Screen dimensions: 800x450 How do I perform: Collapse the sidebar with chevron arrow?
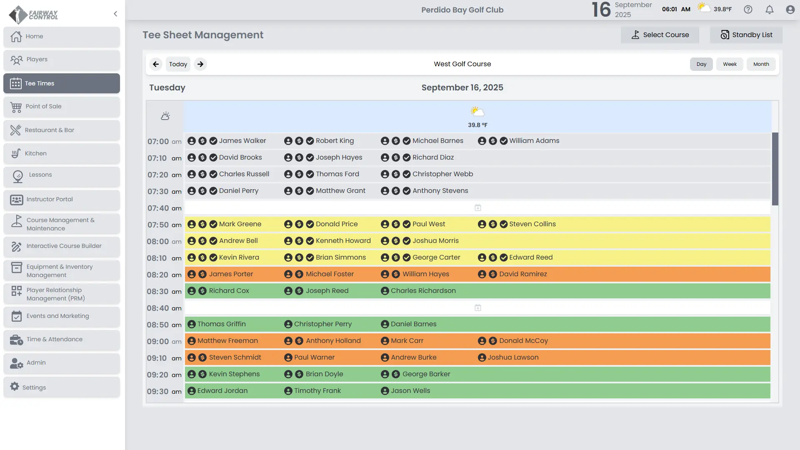pyautogui.click(x=115, y=14)
